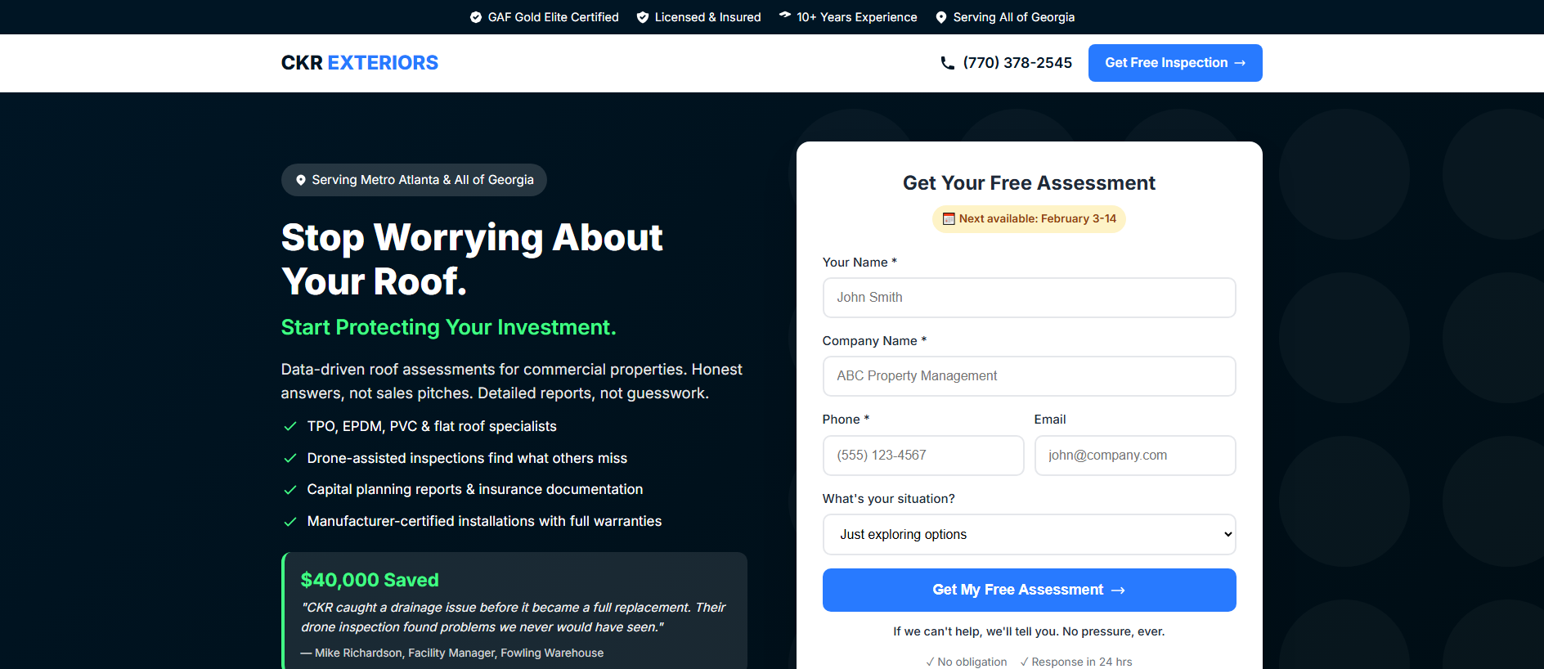The width and height of the screenshot is (1544, 669).
Task: Click the CKR EXTERIORS logo
Action: pyautogui.click(x=360, y=63)
